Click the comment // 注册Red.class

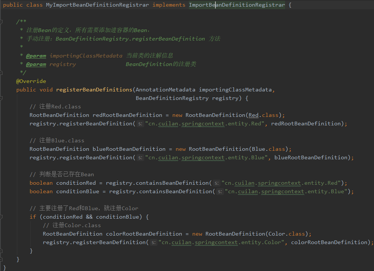click(x=55, y=107)
